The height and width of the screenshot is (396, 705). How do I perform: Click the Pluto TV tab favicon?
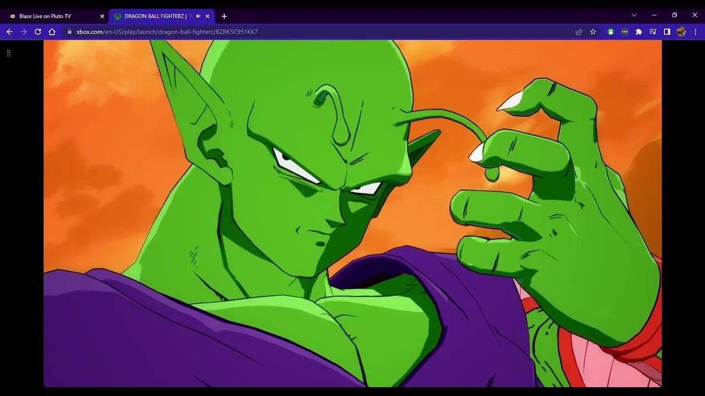(x=13, y=16)
